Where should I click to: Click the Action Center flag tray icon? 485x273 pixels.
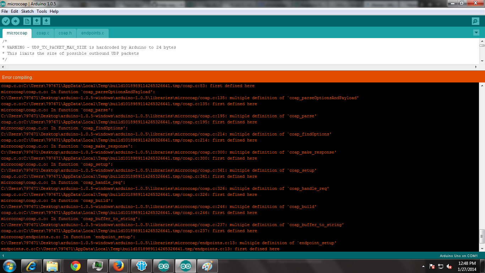[432, 266]
